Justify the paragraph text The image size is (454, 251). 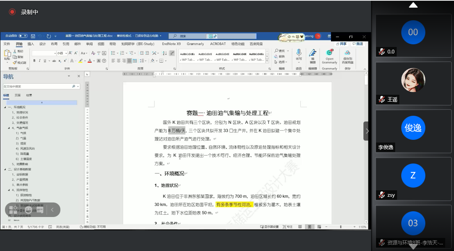129,61
